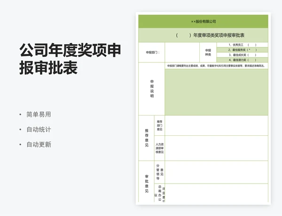Check the 优秀员工 award option
This screenshot has width=282, height=216.
click(242, 45)
